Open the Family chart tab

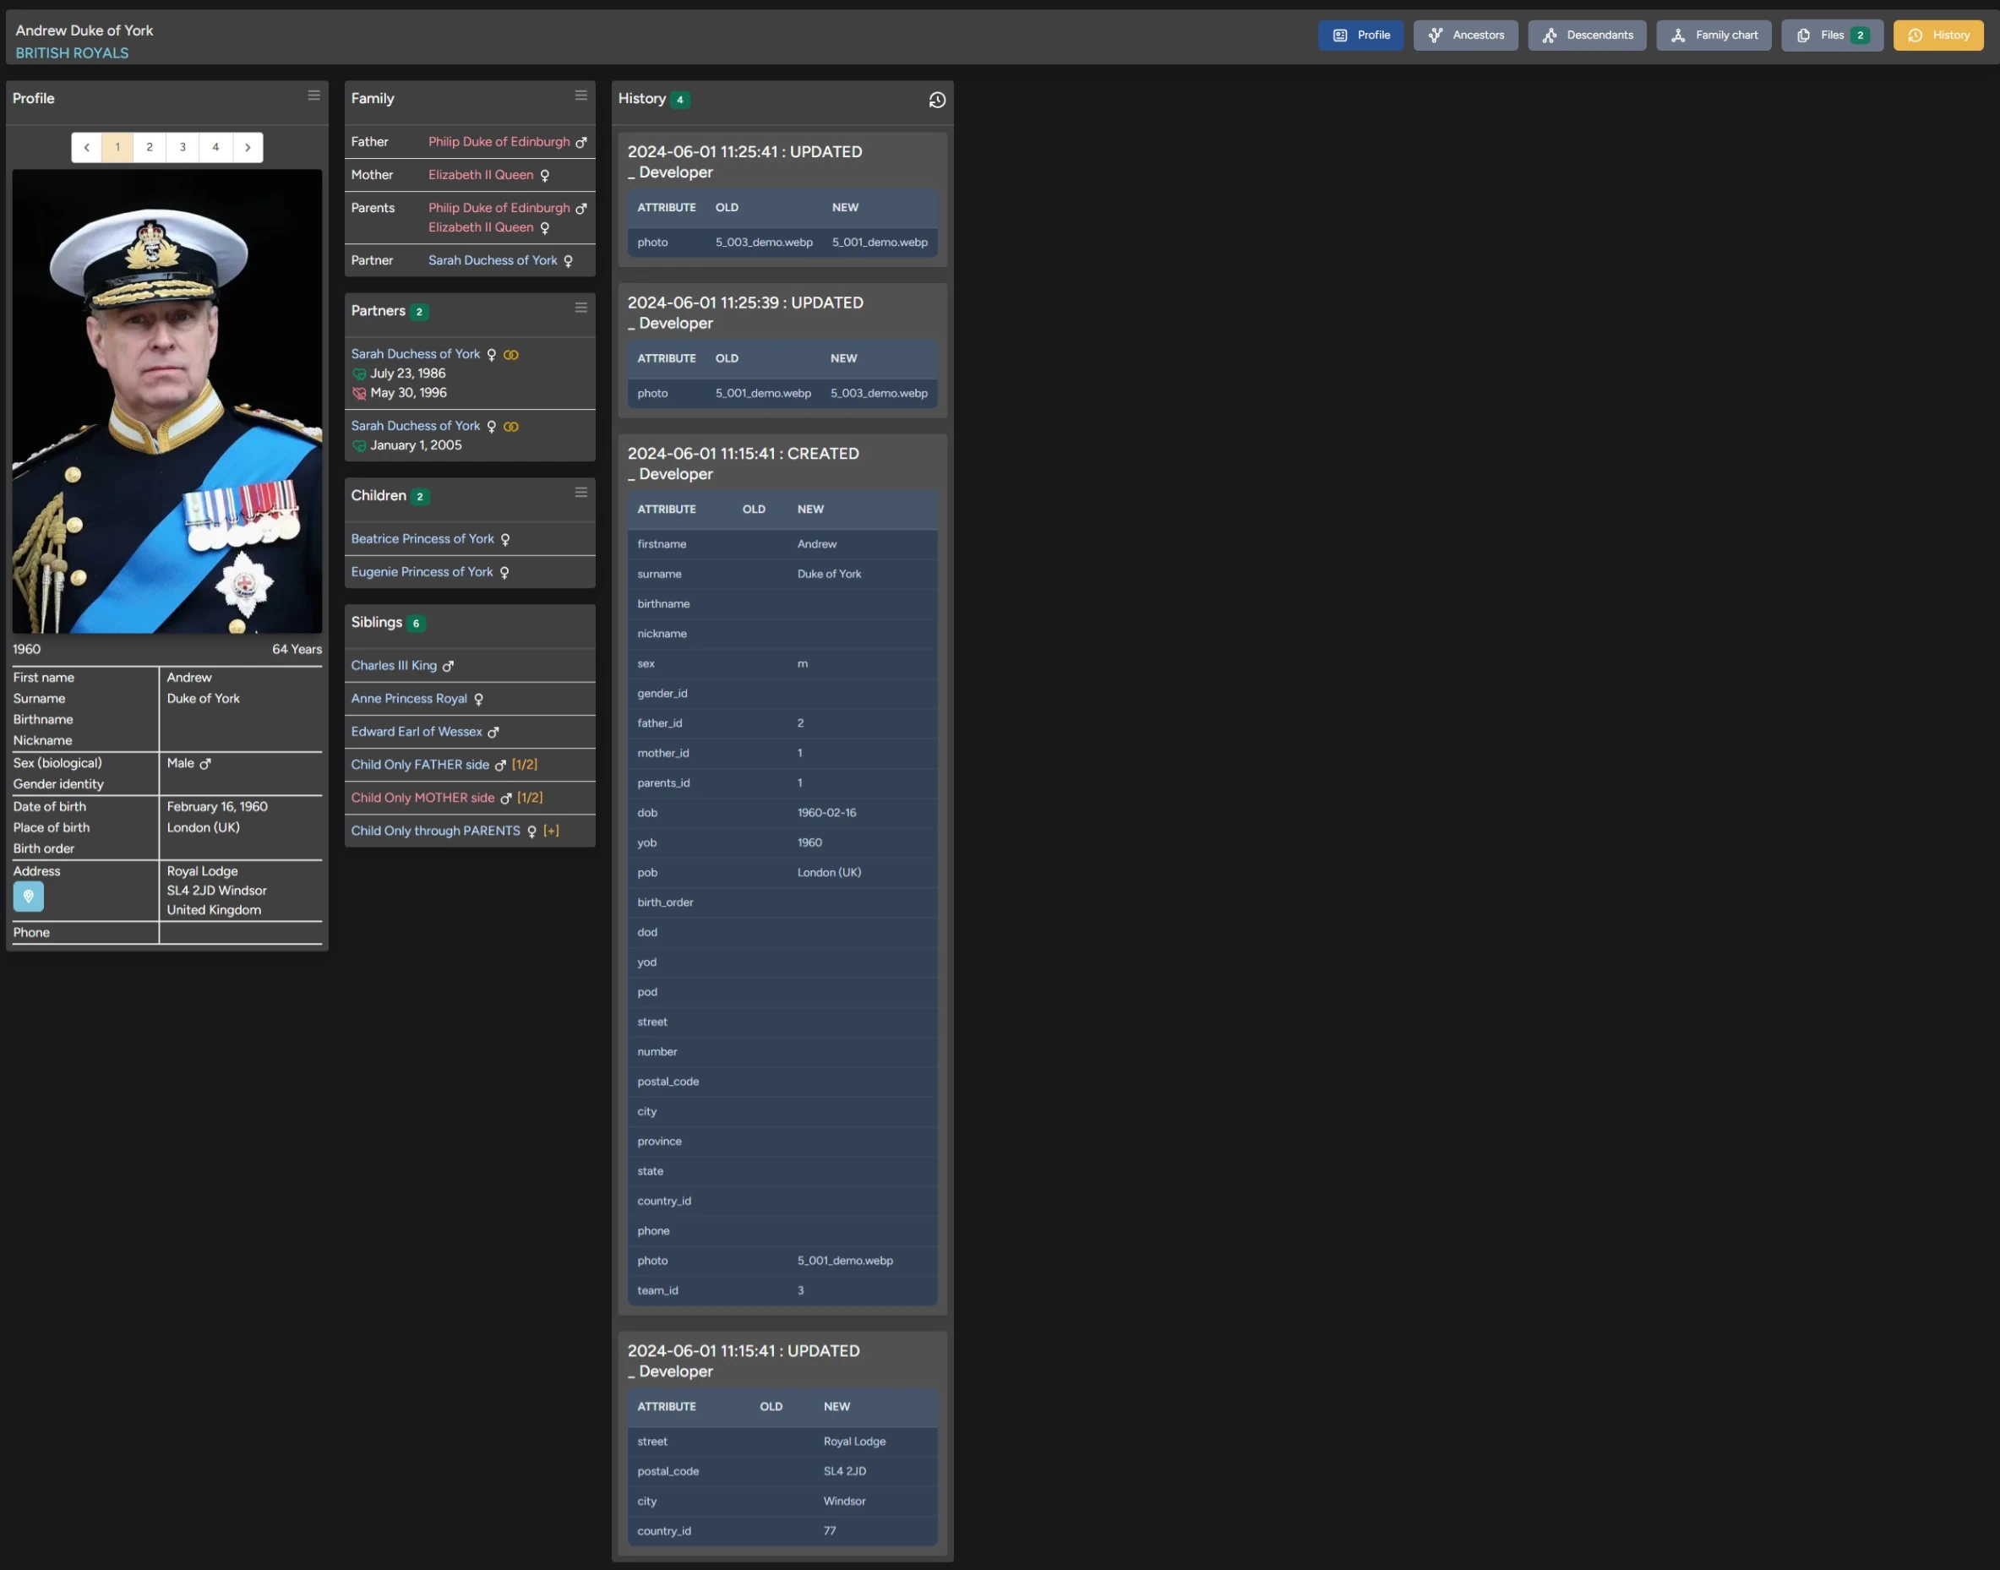point(1714,35)
